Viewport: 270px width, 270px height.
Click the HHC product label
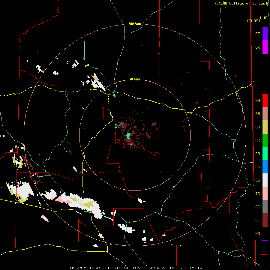tap(263, 18)
